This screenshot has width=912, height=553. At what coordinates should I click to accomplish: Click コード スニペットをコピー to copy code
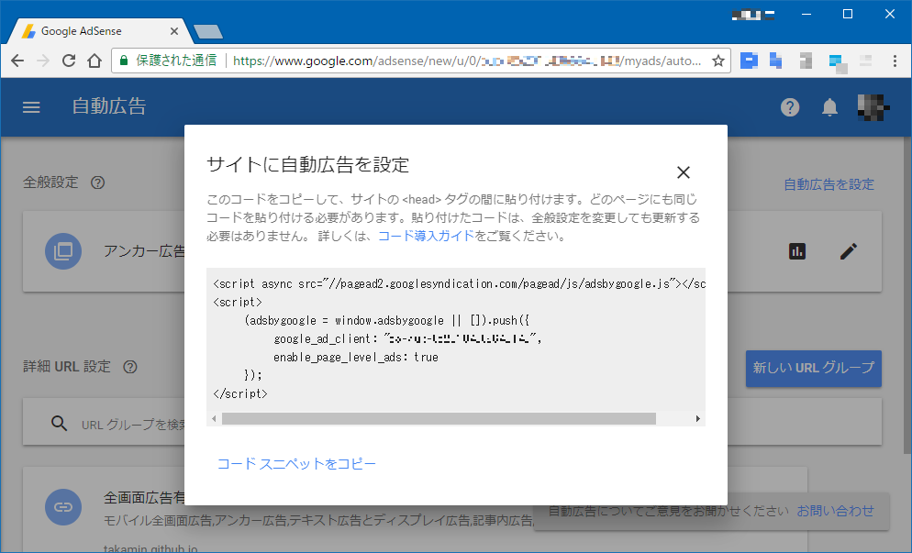[296, 464]
